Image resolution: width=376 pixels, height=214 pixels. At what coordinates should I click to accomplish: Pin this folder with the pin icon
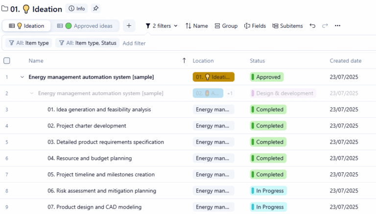click(x=95, y=9)
